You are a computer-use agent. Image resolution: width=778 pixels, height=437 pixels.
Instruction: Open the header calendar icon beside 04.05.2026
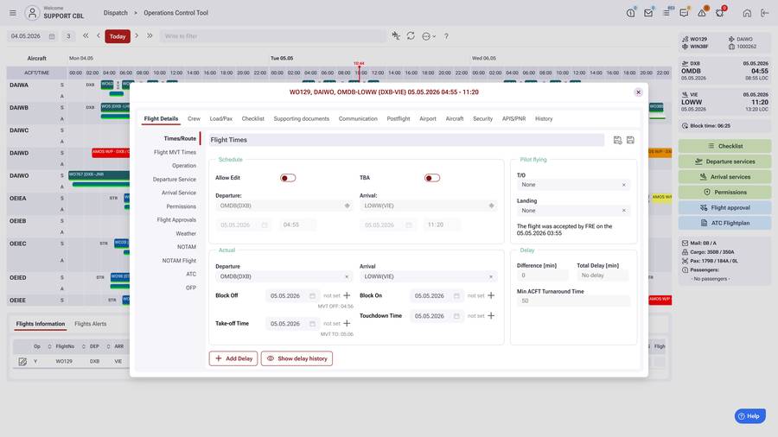click(x=52, y=36)
